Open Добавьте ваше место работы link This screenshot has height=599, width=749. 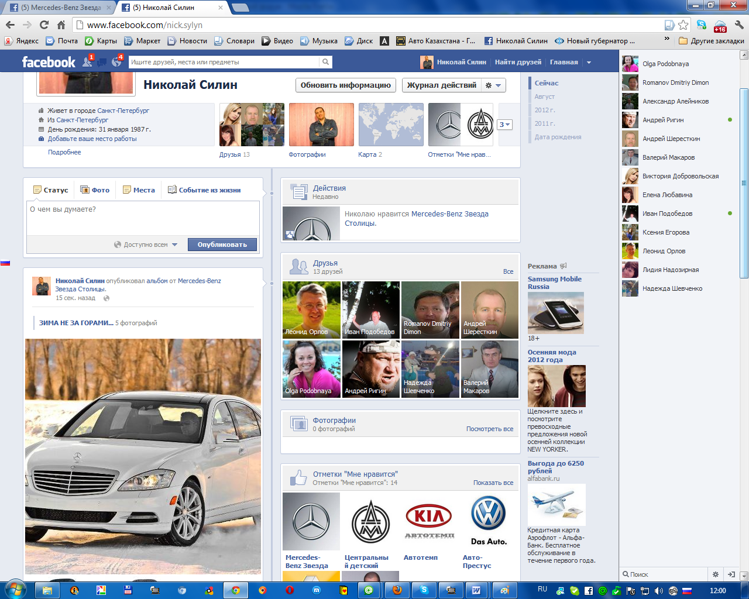(92, 139)
